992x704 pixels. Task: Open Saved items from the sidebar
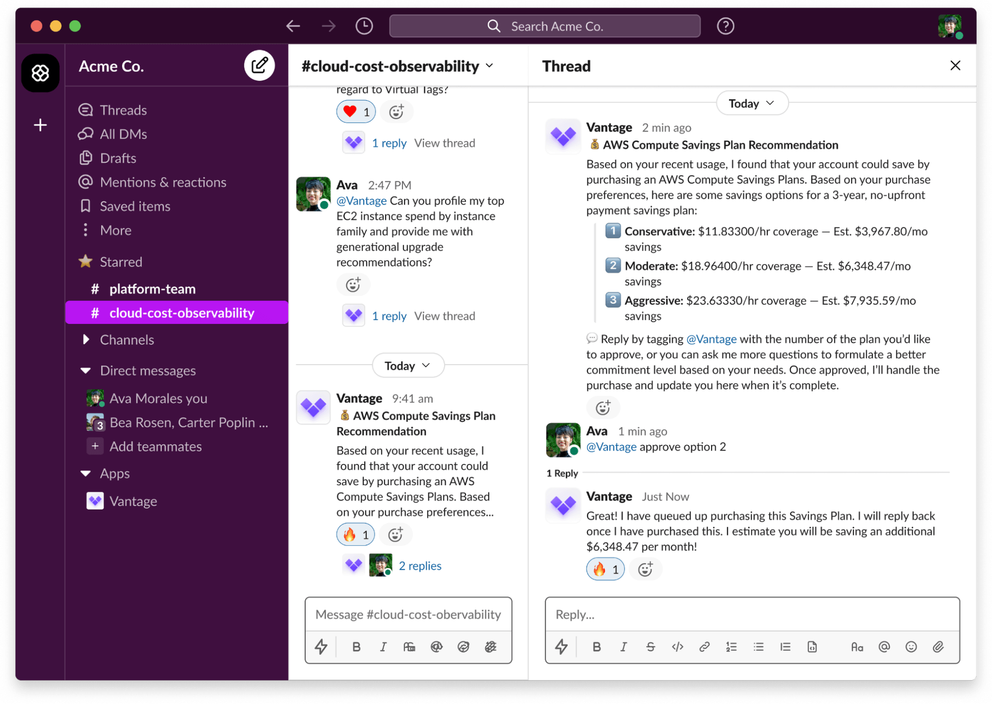135,206
